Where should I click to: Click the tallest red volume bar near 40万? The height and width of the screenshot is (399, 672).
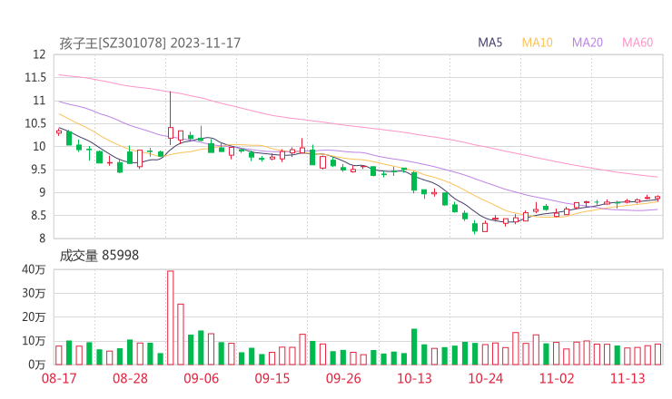pyautogui.click(x=170, y=317)
